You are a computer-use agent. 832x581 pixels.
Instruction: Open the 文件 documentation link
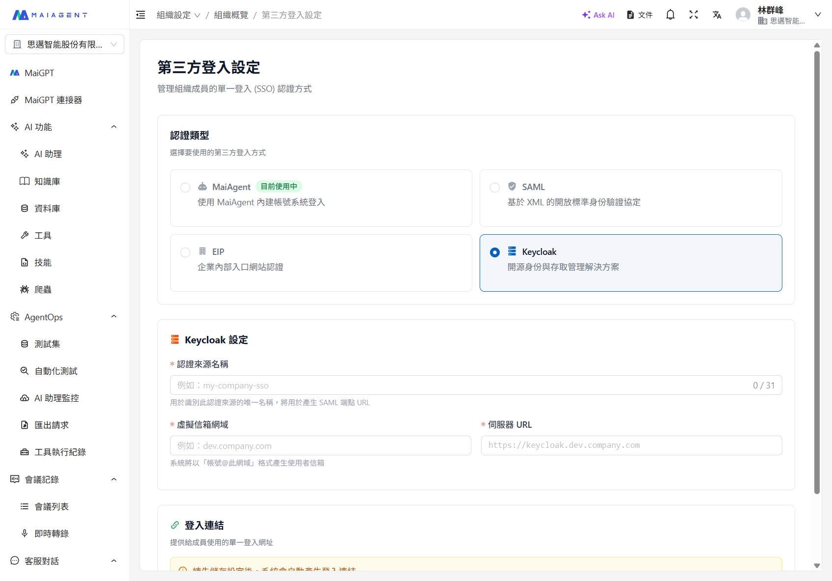(x=640, y=15)
